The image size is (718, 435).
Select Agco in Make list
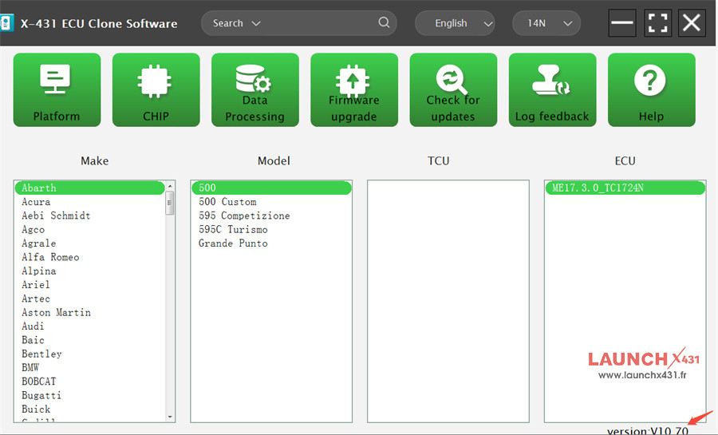click(x=89, y=229)
